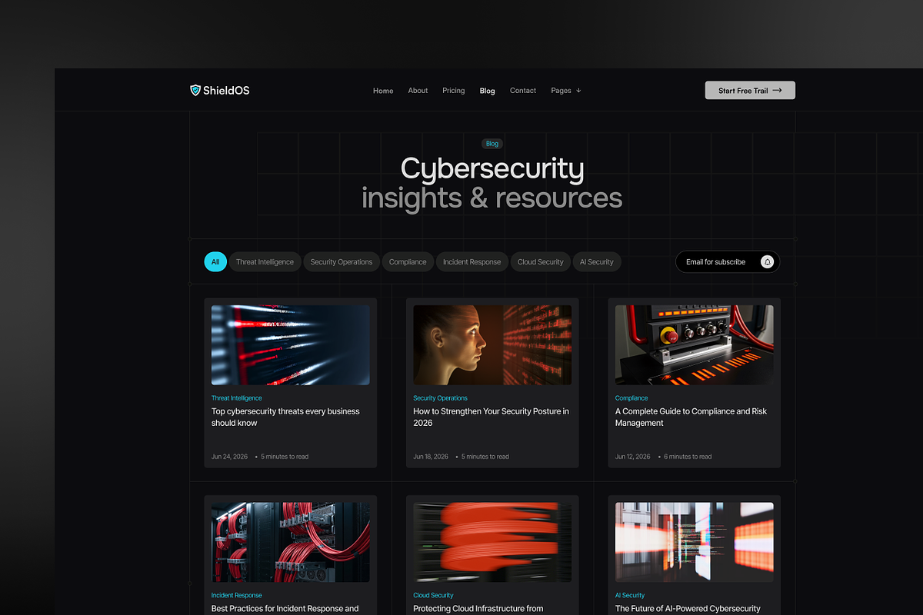Click '6 minutes to read' text
923x615 pixels.
point(688,457)
